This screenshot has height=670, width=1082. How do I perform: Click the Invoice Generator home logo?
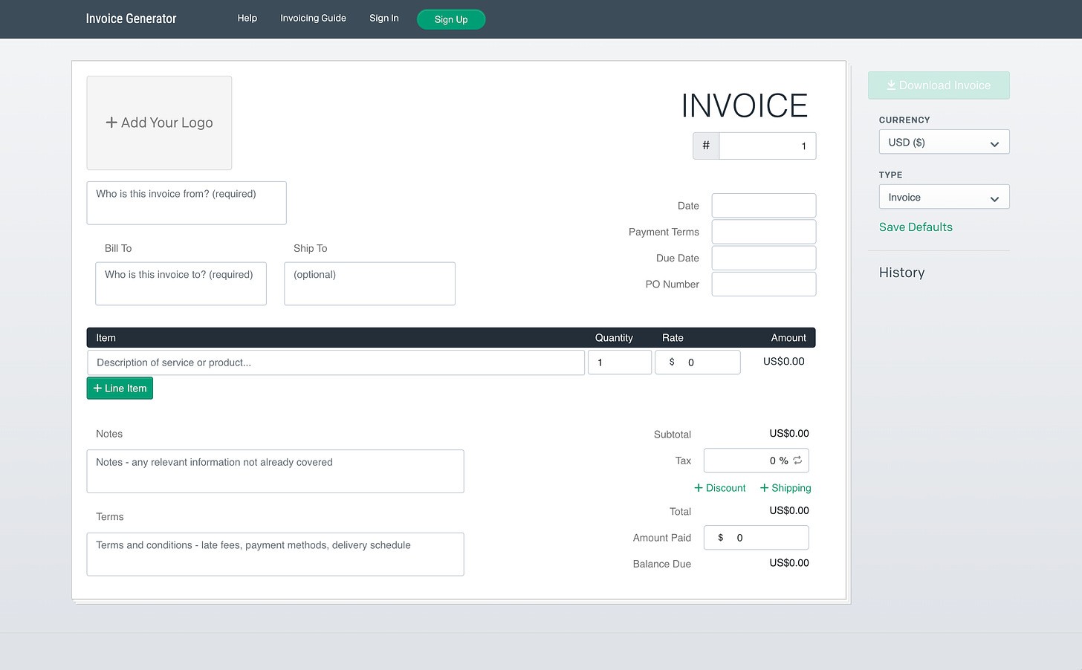coord(131,19)
